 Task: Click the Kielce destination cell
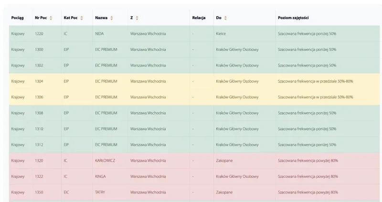point(221,34)
